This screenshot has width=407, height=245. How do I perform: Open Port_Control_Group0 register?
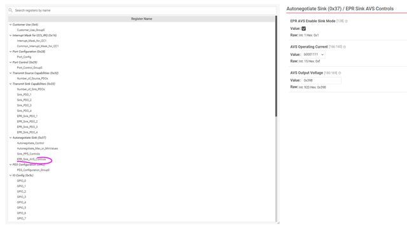pyautogui.click(x=30, y=67)
